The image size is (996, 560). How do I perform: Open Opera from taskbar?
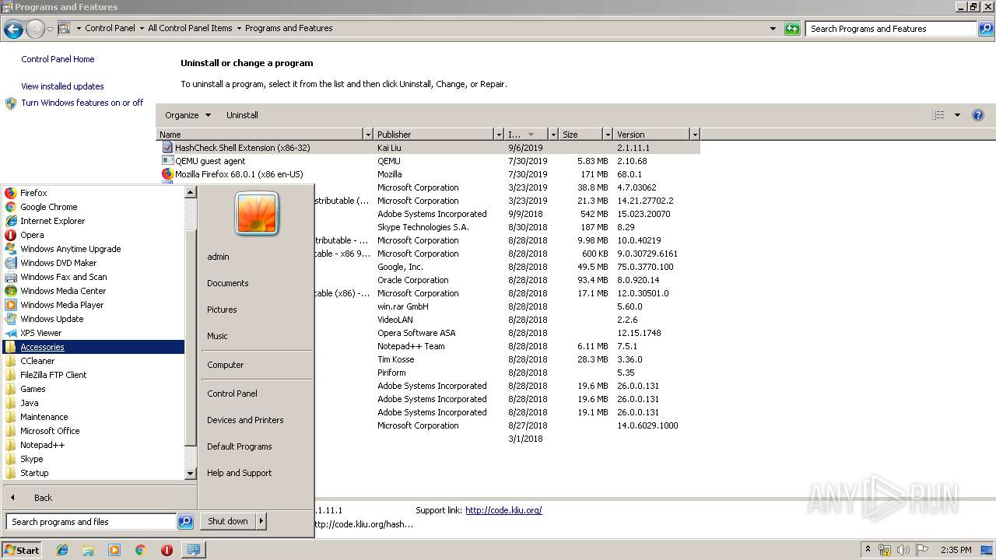click(167, 550)
